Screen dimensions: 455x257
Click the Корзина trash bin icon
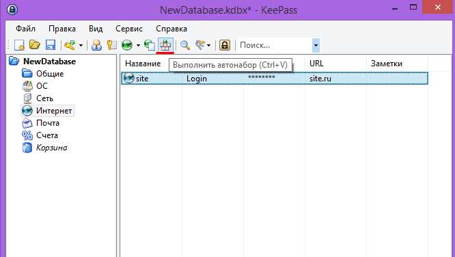[27, 148]
